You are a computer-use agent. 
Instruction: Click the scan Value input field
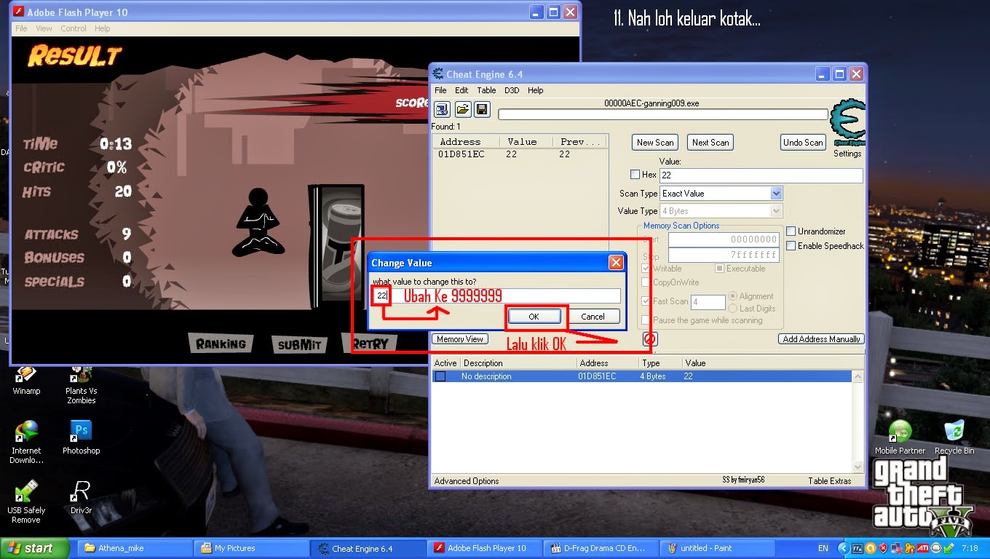click(x=761, y=175)
